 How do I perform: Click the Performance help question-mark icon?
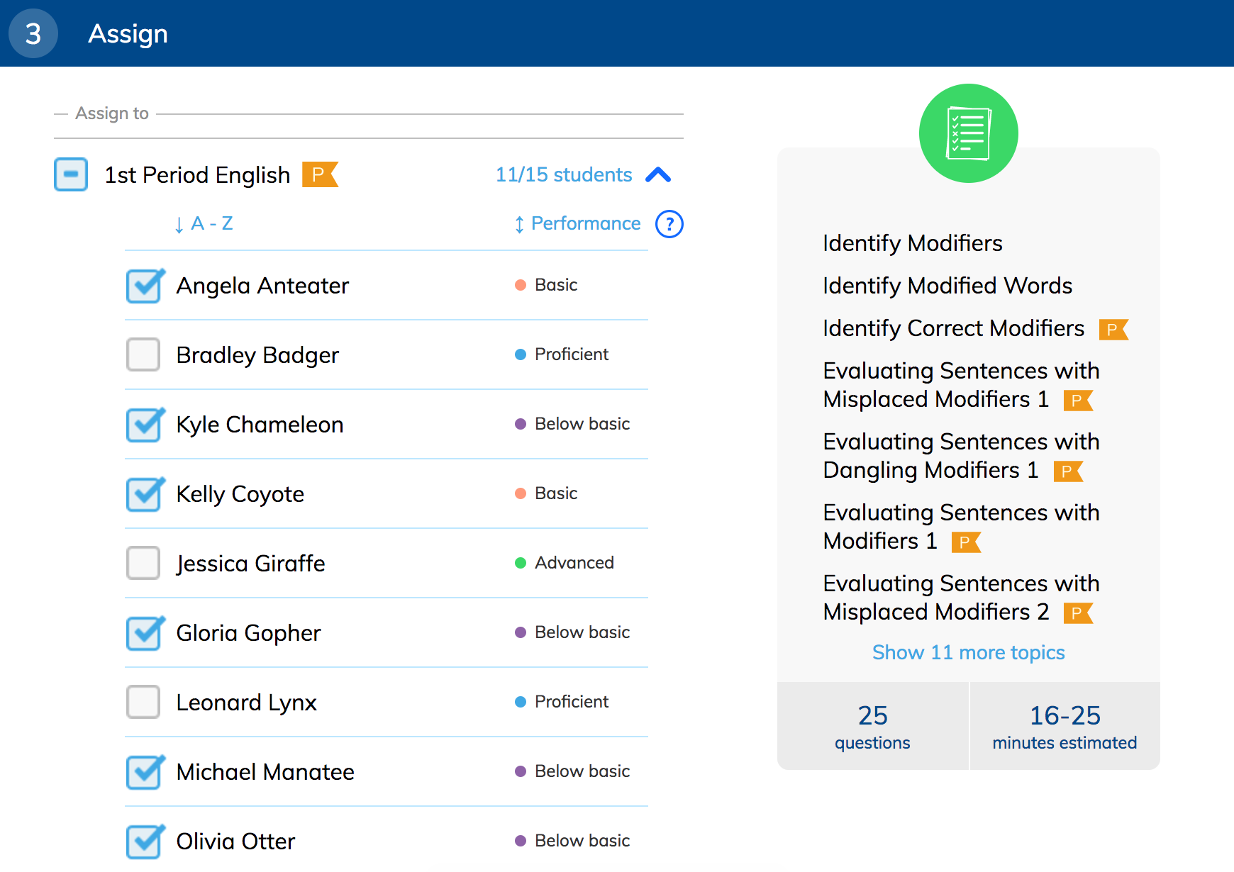(x=669, y=224)
